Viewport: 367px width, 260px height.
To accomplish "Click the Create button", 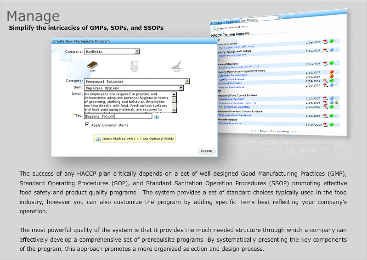I will click(206, 151).
